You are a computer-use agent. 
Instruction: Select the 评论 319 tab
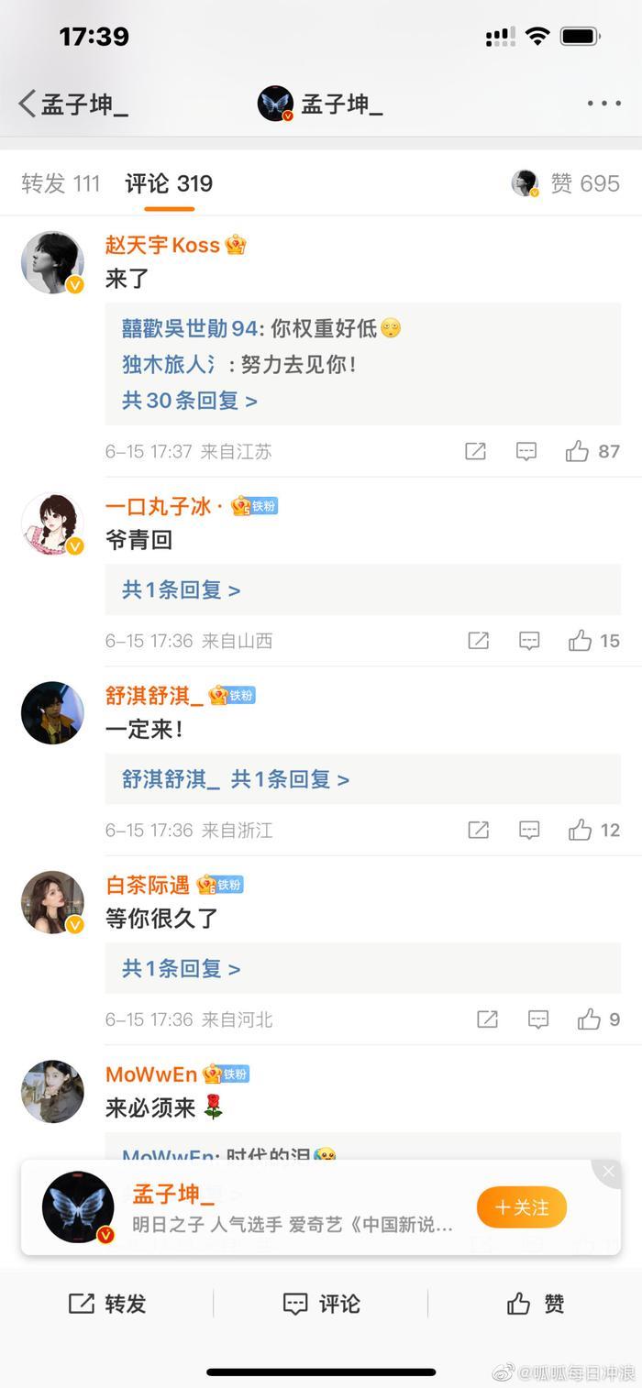click(x=169, y=183)
